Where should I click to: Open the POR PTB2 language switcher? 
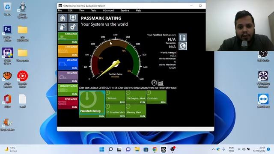231,149
